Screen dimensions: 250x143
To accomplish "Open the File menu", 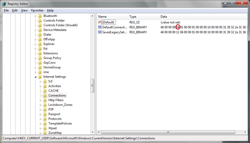I will click(6, 10).
